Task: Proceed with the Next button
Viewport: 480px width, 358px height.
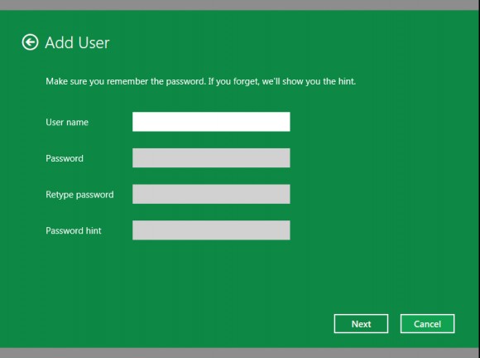Action: tap(361, 324)
